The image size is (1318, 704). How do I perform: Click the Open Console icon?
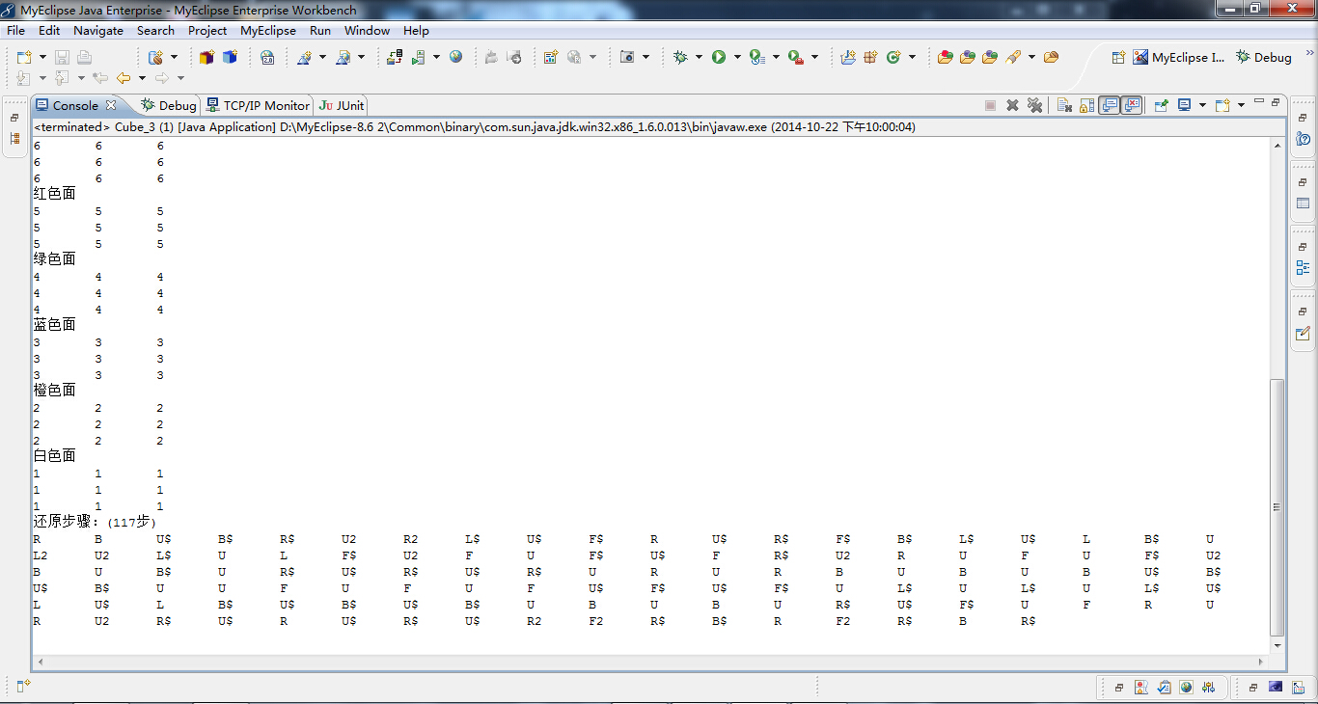tap(1222, 105)
